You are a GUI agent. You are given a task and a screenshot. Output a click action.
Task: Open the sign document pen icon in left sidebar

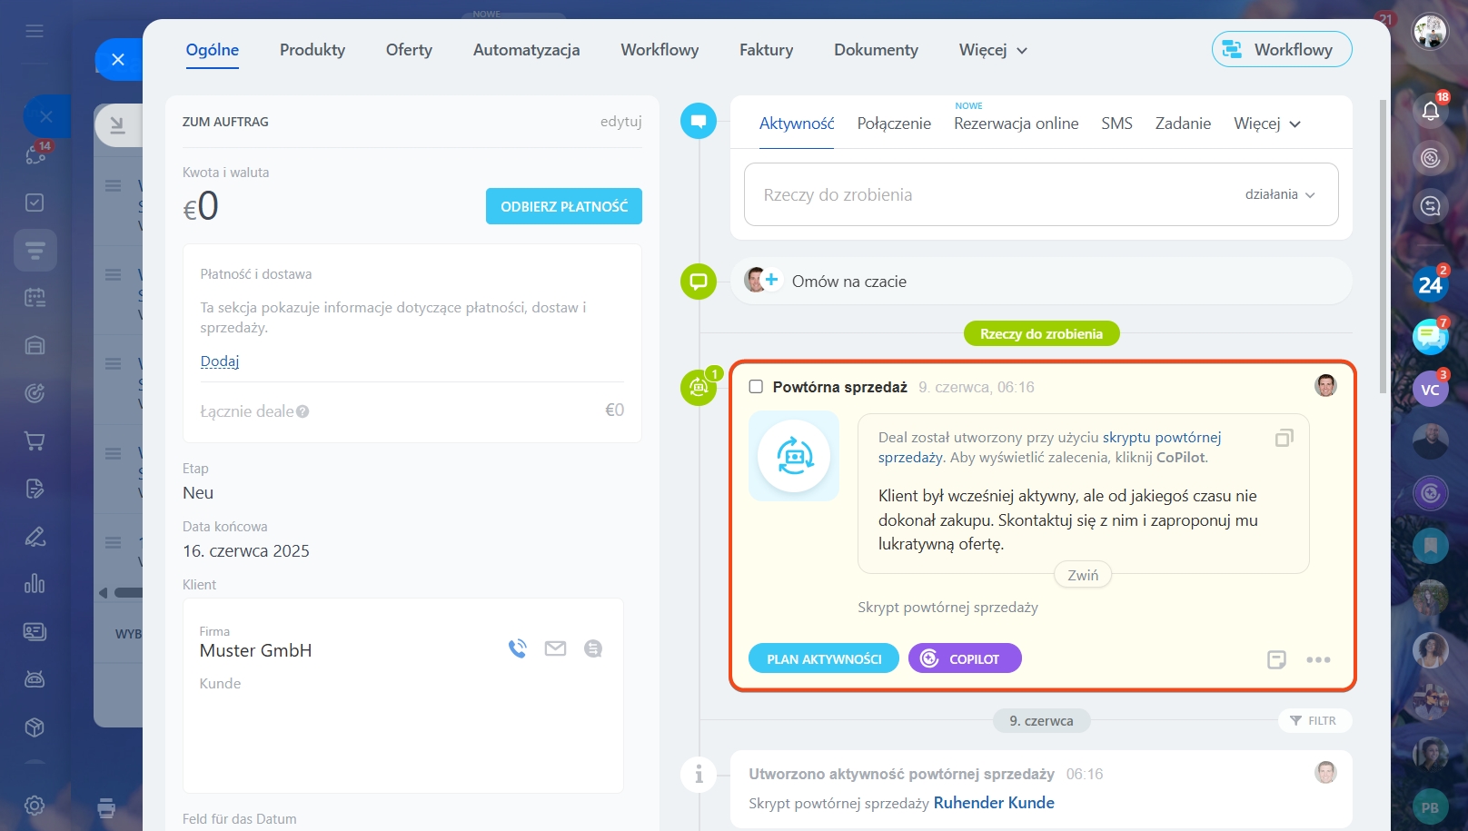tap(35, 537)
